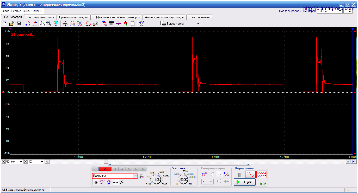Open the time scale 60 мс dropdown
Viewport: 358px width, 193px height.
tap(21, 162)
